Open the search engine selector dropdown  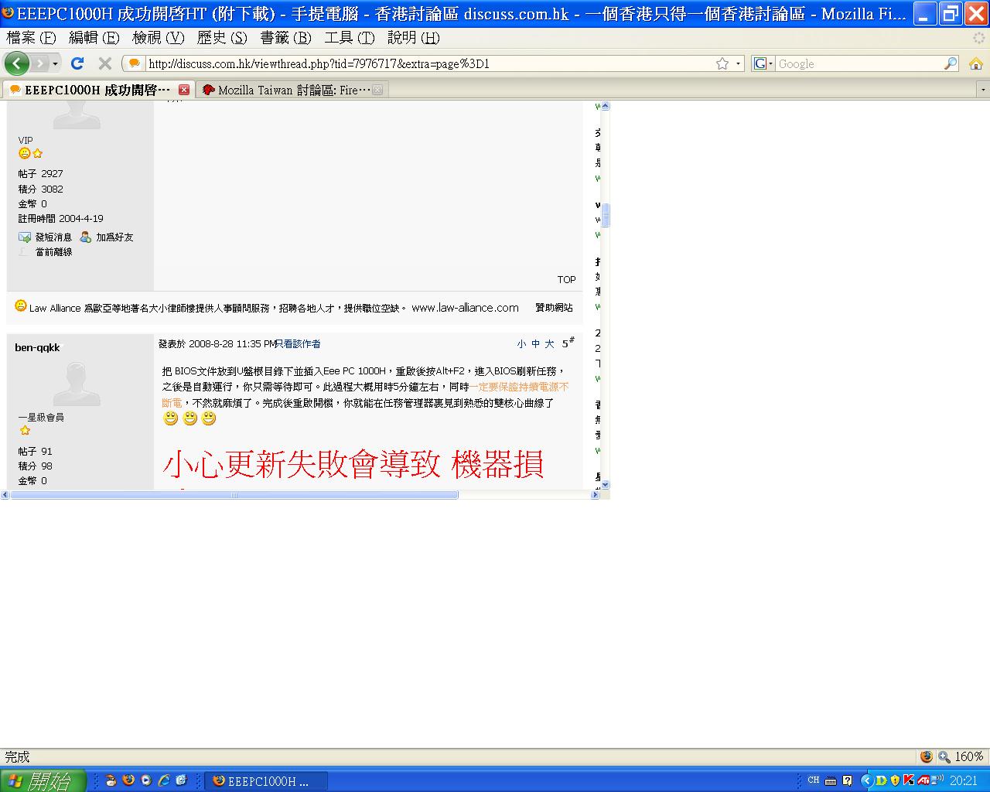[x=763, y=63]
